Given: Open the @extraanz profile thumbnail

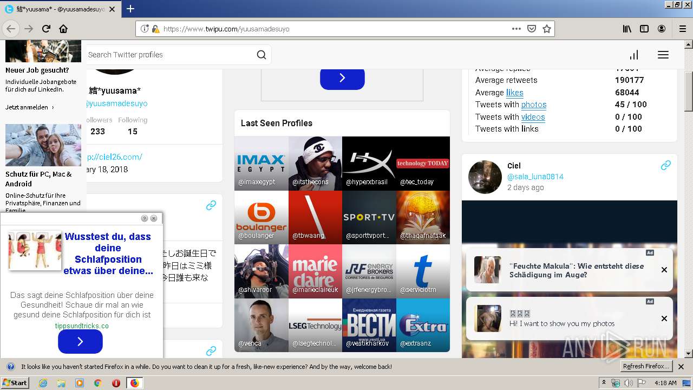Looking at the screenshot, I should click(x=423, y=325).
